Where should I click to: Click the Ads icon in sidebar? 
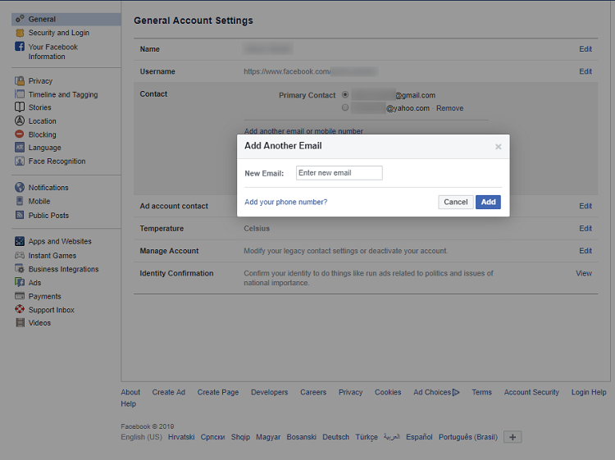pyautogui.click(x=20, y=282)
